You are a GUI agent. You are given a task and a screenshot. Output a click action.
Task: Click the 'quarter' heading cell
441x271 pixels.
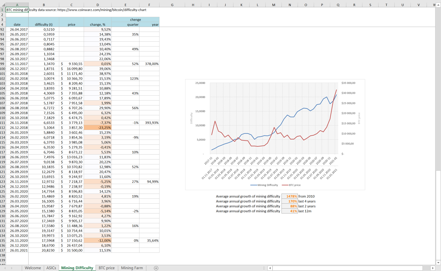[x=125, y=25]
